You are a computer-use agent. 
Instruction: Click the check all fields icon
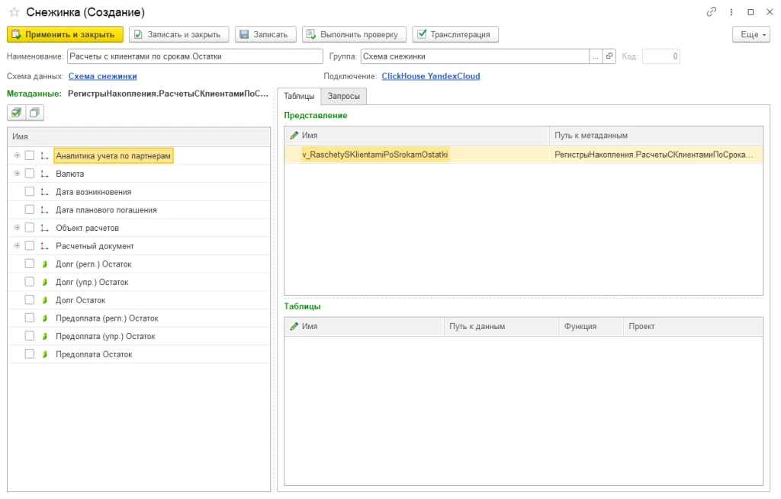click(17, 113)
